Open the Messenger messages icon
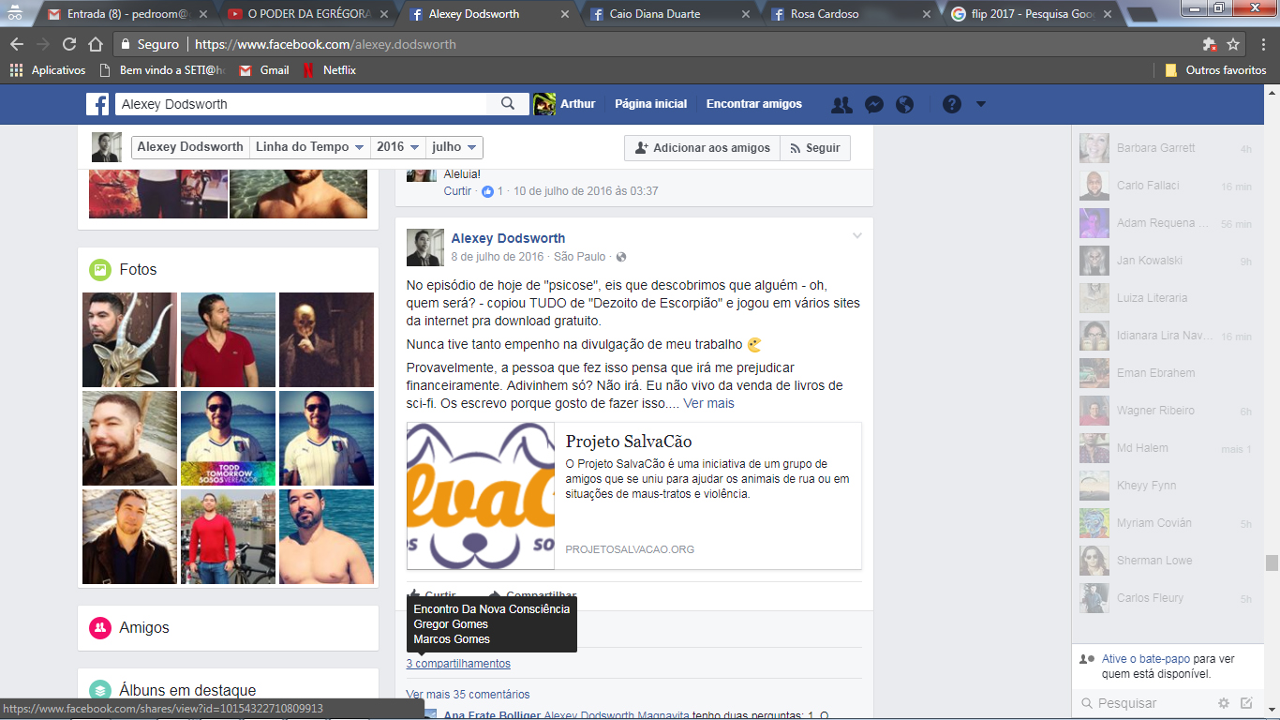Screen dimensions: 1280x720 (x=873, y=104)
